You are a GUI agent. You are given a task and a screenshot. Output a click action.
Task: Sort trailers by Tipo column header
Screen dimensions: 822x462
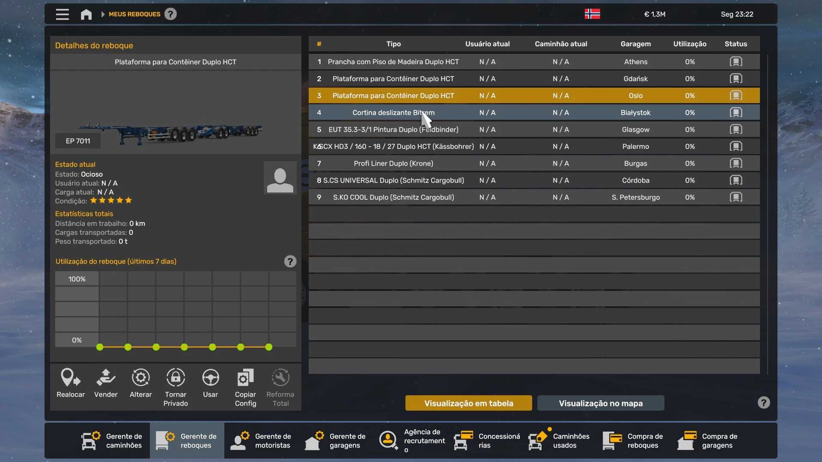(393, 44)
